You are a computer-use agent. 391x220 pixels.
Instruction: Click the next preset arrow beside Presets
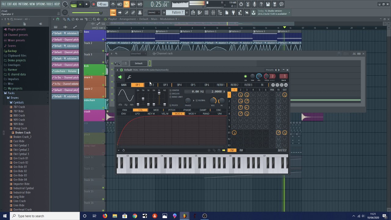(279, 70)
